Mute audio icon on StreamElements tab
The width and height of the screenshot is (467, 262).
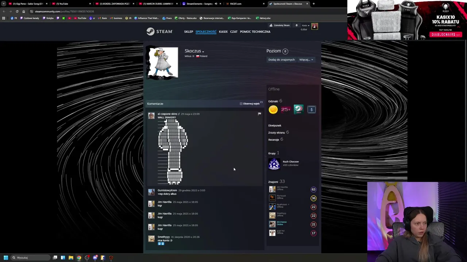[216, 4]
